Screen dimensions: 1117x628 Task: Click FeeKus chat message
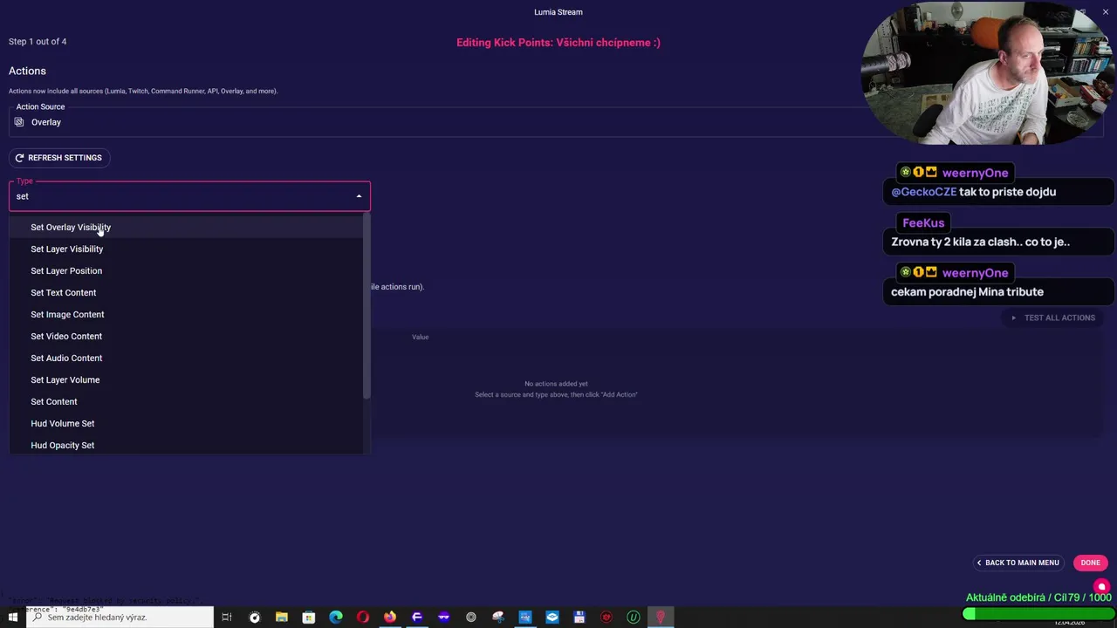[x=999, y=242]
